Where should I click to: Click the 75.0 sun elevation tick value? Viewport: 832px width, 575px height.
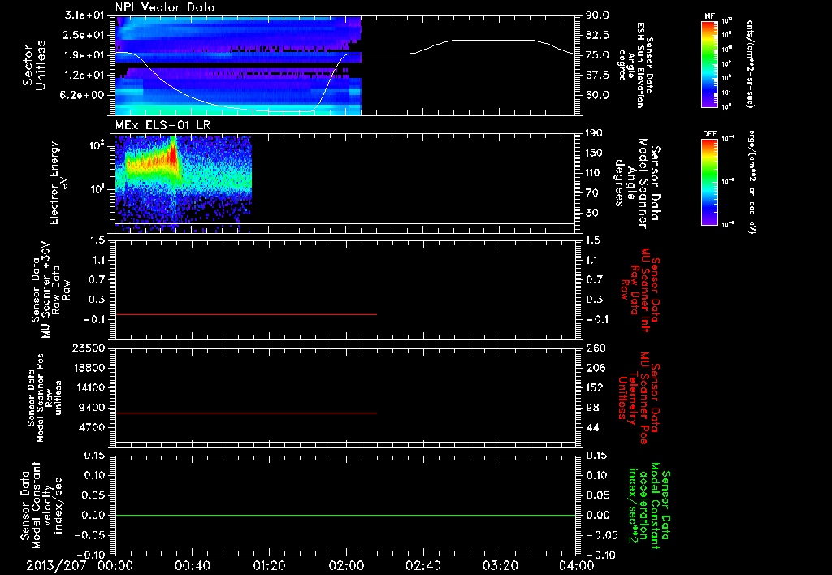click(597, 55)
